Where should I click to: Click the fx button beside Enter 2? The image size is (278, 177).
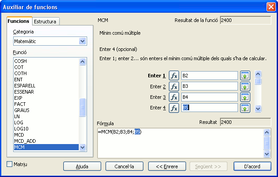click(174, 87)
